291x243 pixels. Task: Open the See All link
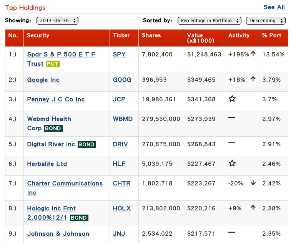(x=274, y=7)
